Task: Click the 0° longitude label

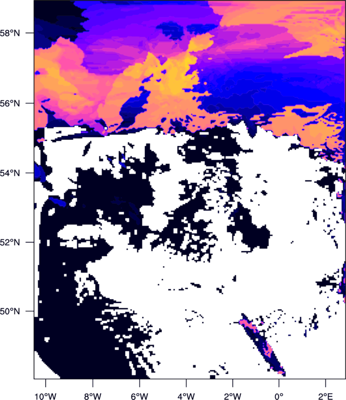Action: tap(279, 396)
